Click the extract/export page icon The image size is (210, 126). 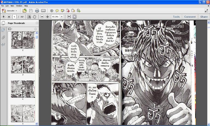coord(79,11)
